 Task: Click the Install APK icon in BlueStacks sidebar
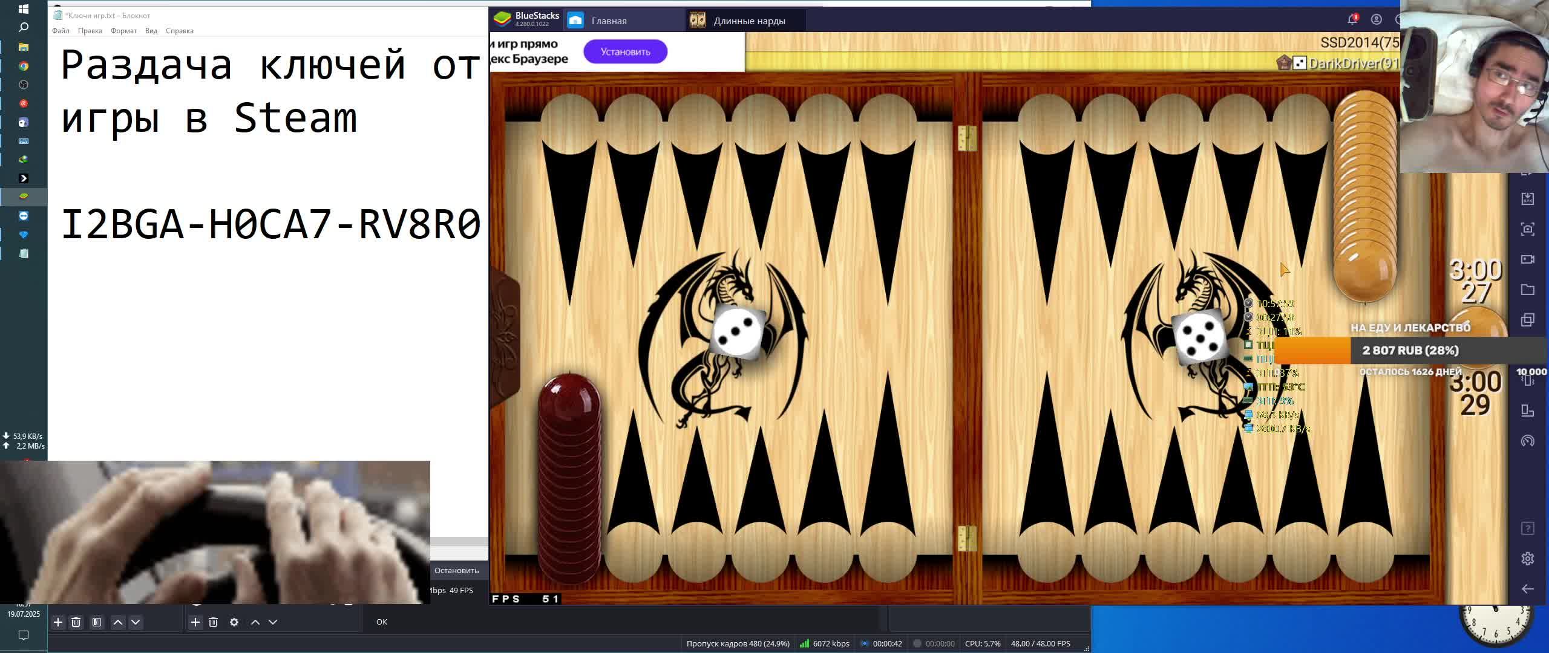(x=1527, y=199)
